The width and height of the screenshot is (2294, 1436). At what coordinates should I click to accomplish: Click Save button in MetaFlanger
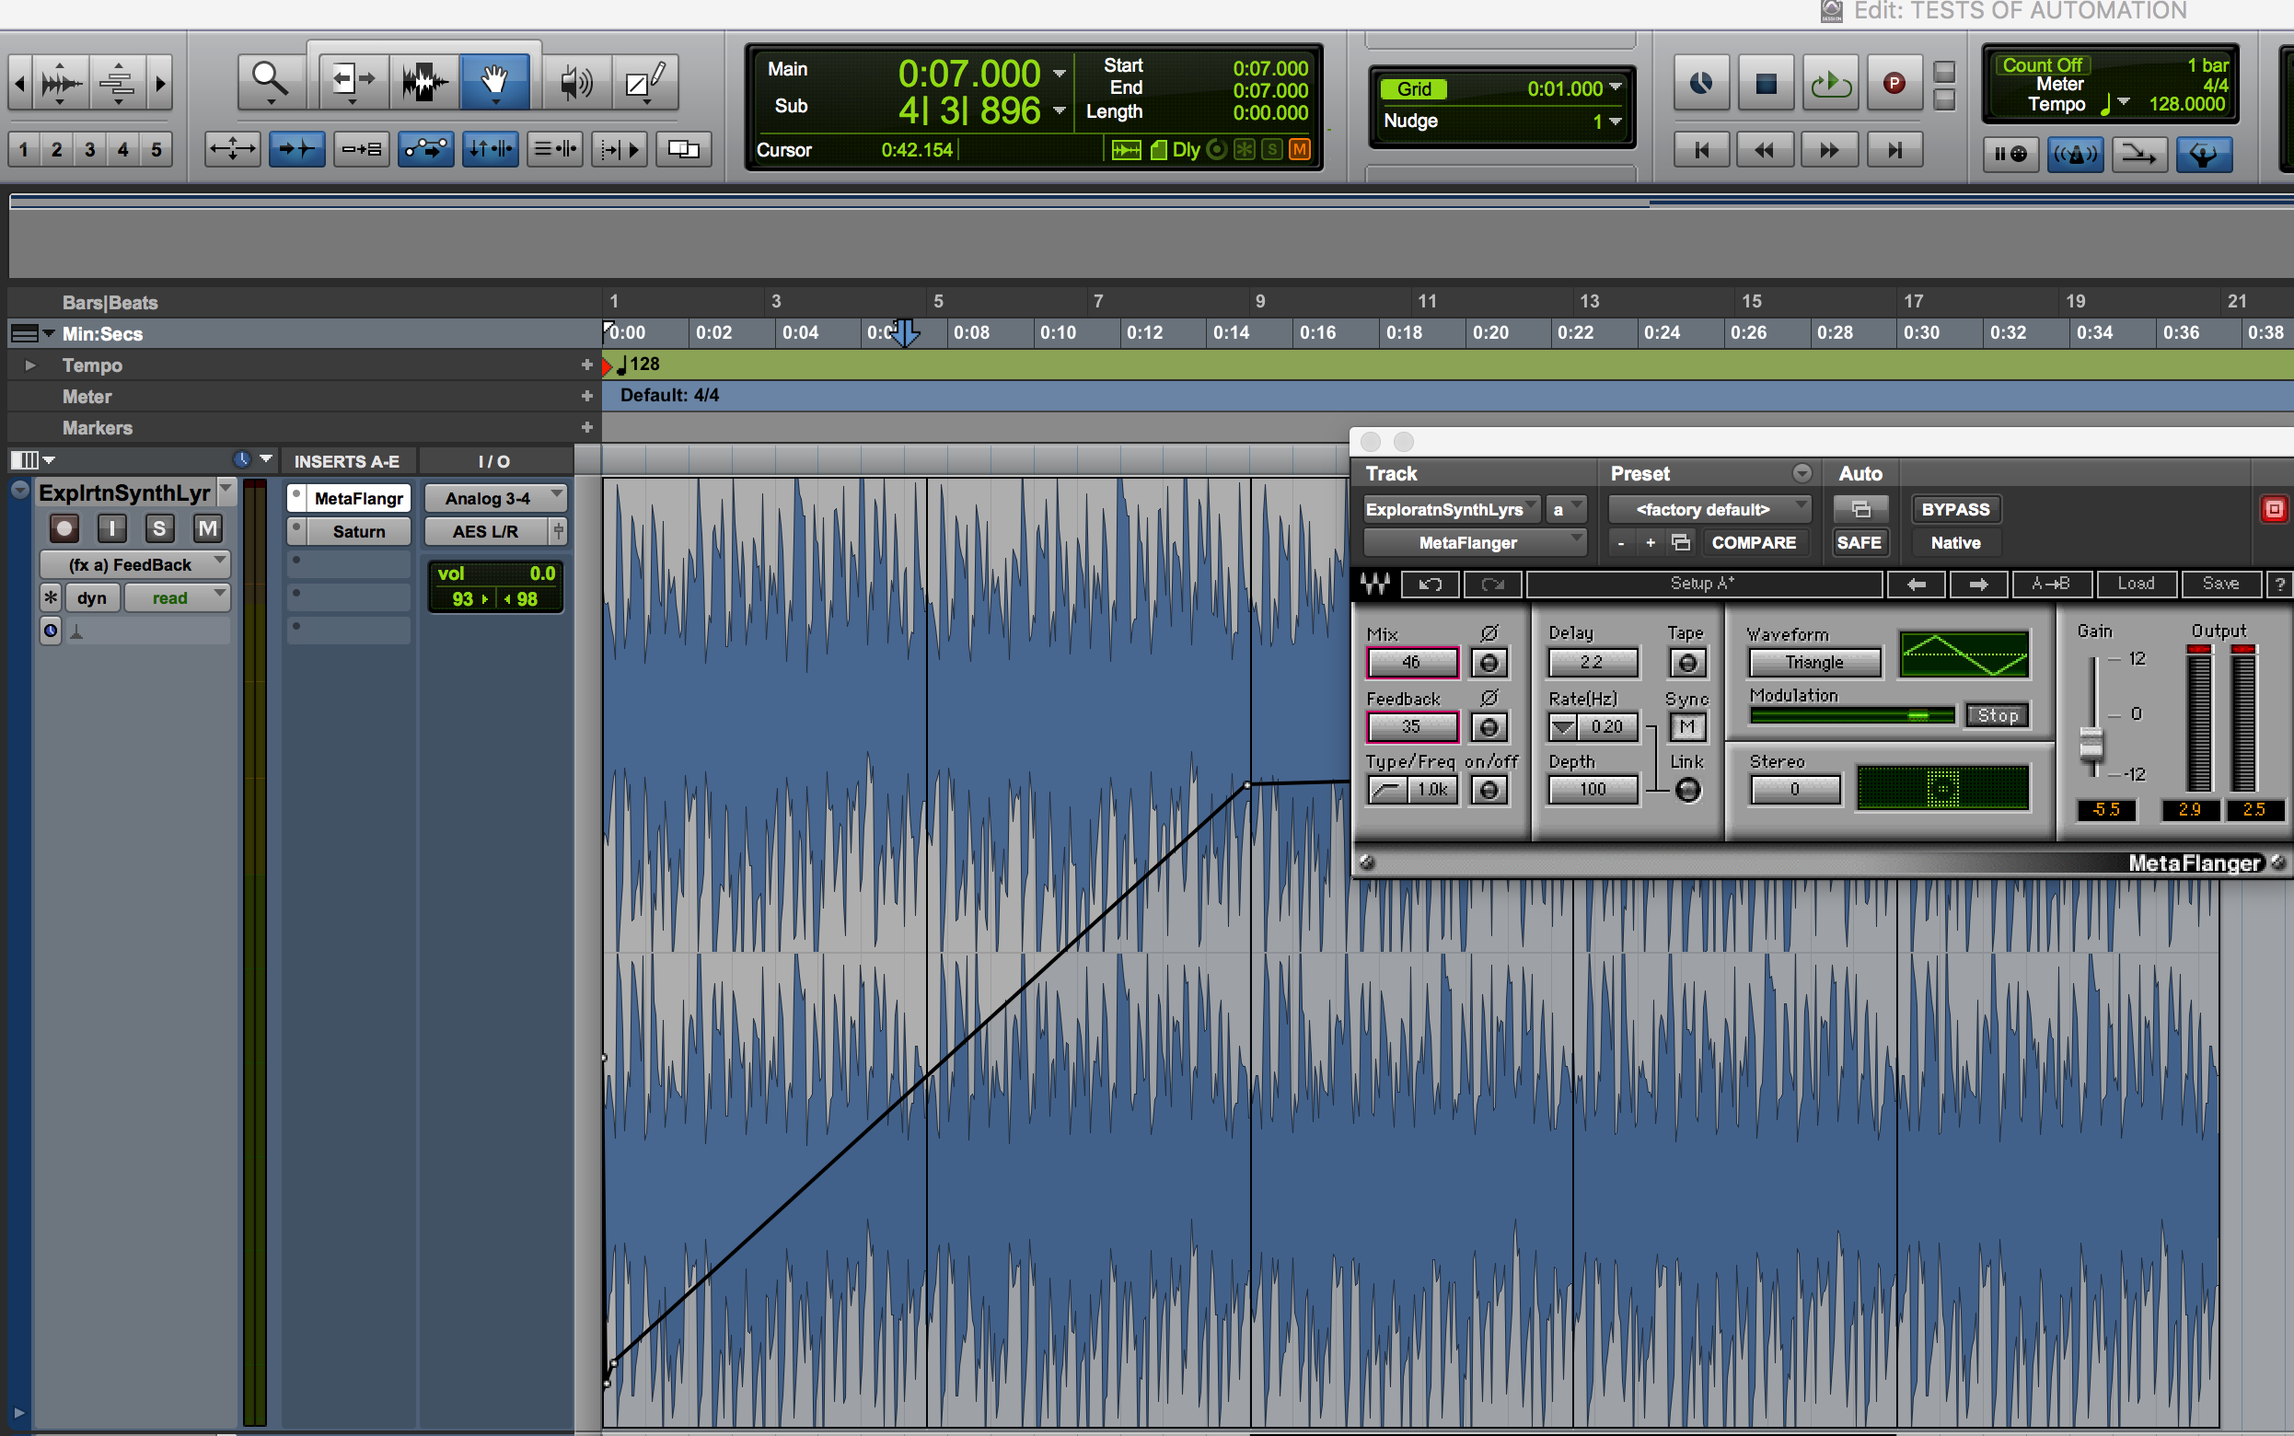[2220, 585]
